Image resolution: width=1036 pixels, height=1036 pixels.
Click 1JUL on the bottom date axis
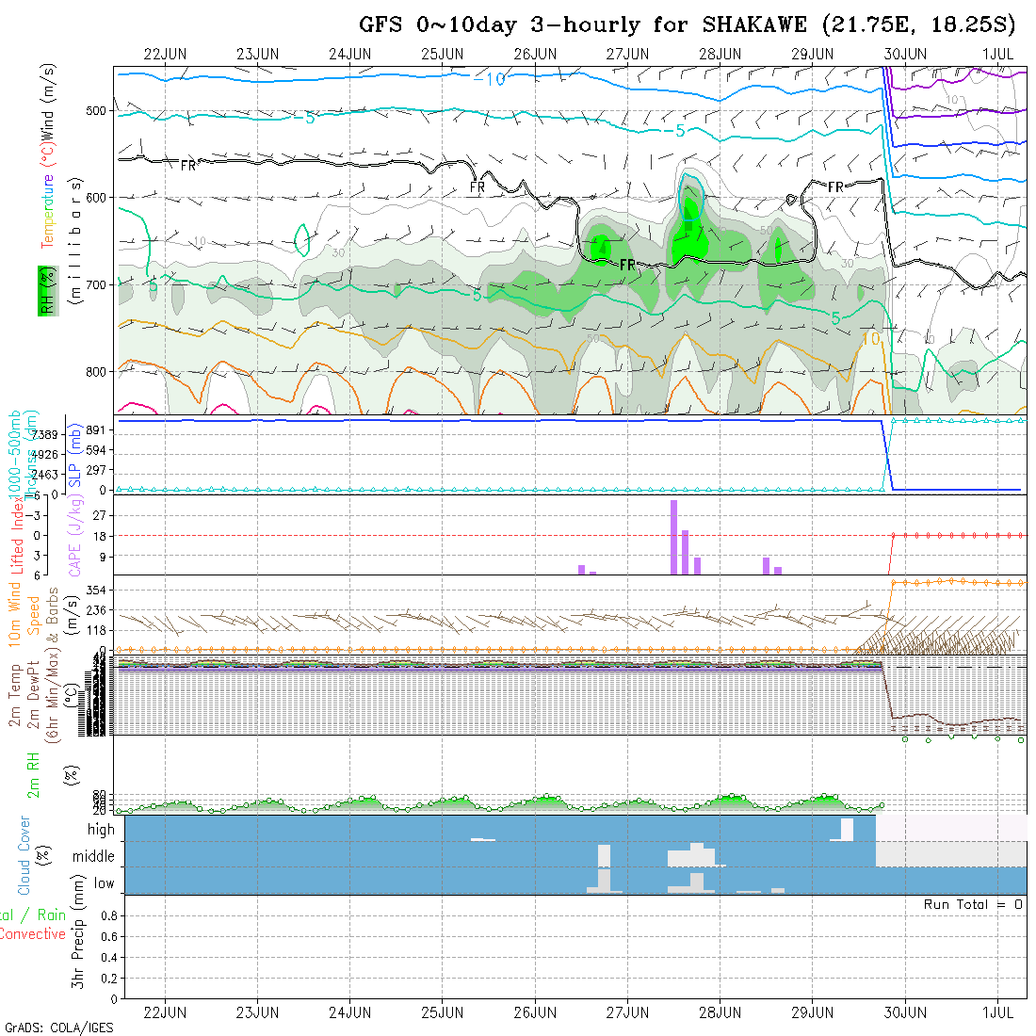[997, 1012]
